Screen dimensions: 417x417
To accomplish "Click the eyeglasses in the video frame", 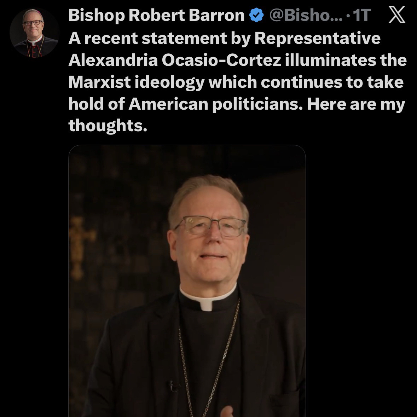I will click(x=211, y=226).
